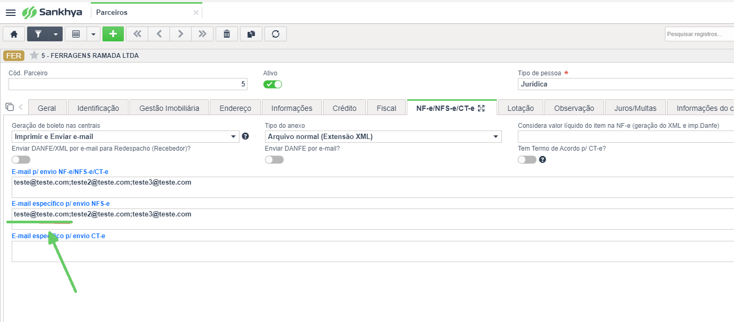Open the Fiscal tab
Image resolution: width=734 pixels, height=322 pixels.
pyautogui.click(x=386, y=108)
